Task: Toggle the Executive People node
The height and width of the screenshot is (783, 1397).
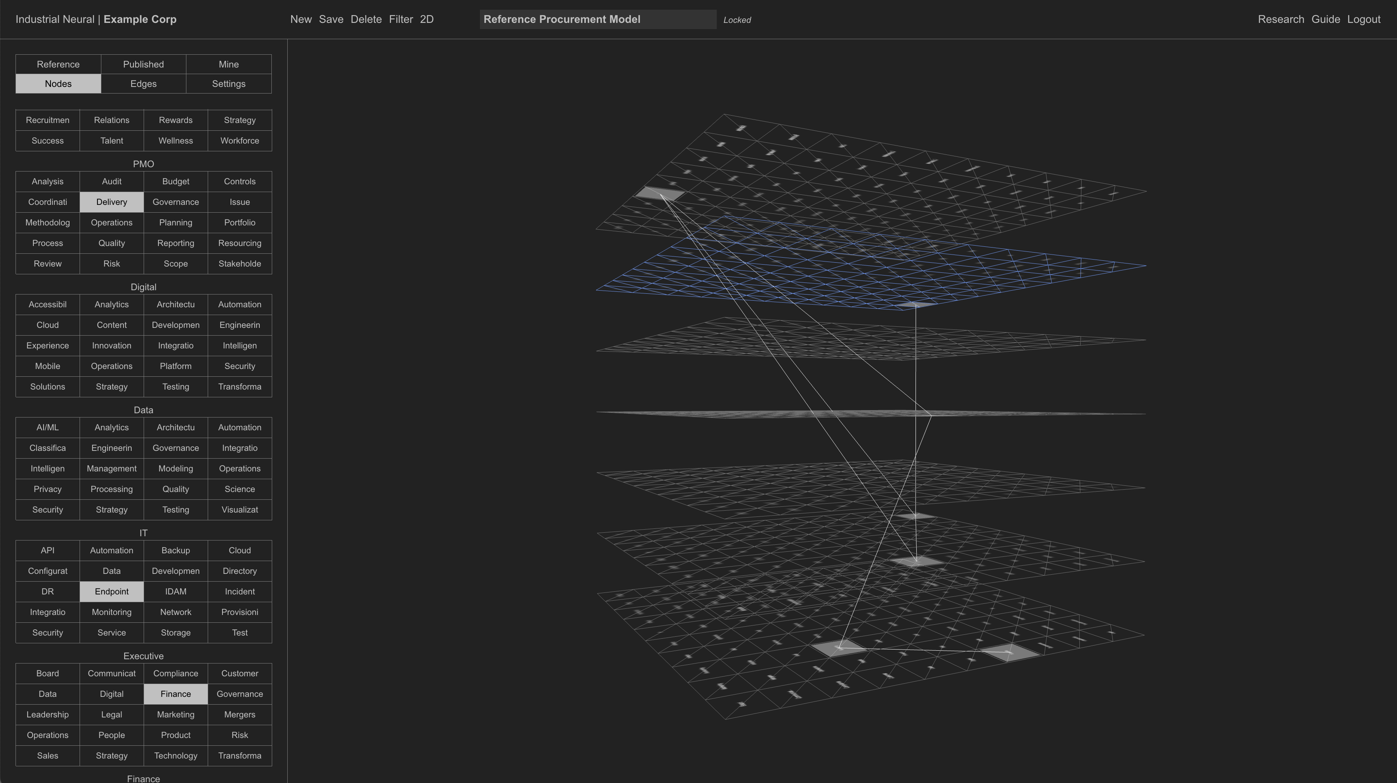Action: (x=112, y=735)
